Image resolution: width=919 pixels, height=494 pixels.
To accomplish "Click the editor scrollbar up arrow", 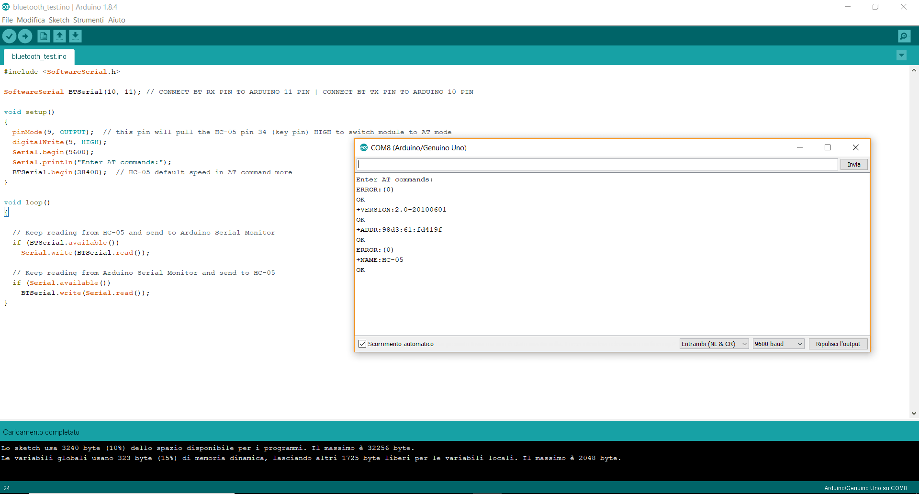I will (x=914, y=70).
